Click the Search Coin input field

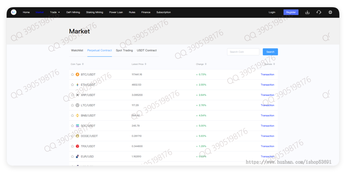[x=243, y=52]
